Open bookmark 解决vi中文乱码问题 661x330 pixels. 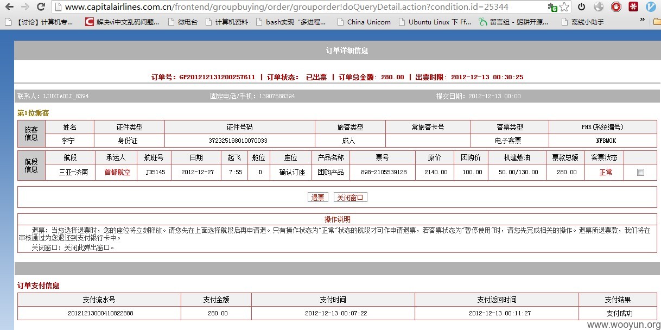tap(122, 22)
